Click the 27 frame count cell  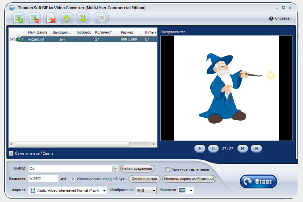tap(97, 39)
